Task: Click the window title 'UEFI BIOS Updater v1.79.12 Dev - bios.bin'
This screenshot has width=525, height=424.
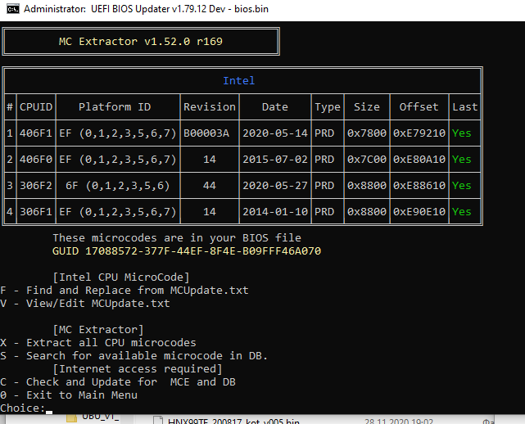Action: pos(179,9)
